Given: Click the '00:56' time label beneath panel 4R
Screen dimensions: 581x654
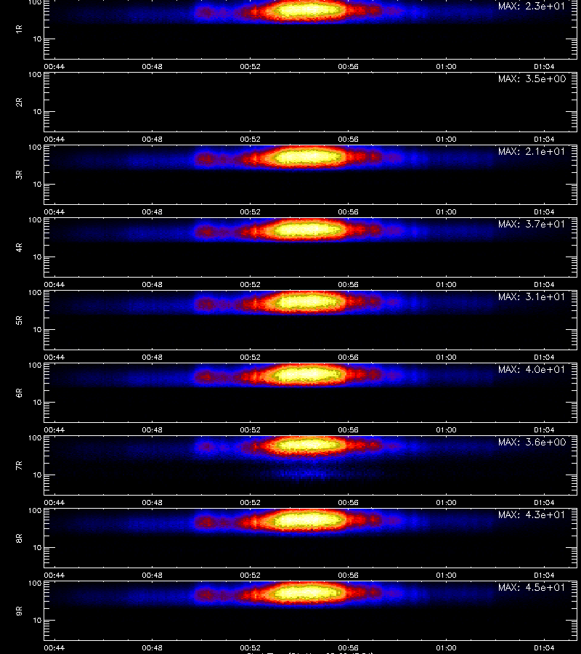Looking at the screenshot, I should pyautogui.click(x=348, y=284).
